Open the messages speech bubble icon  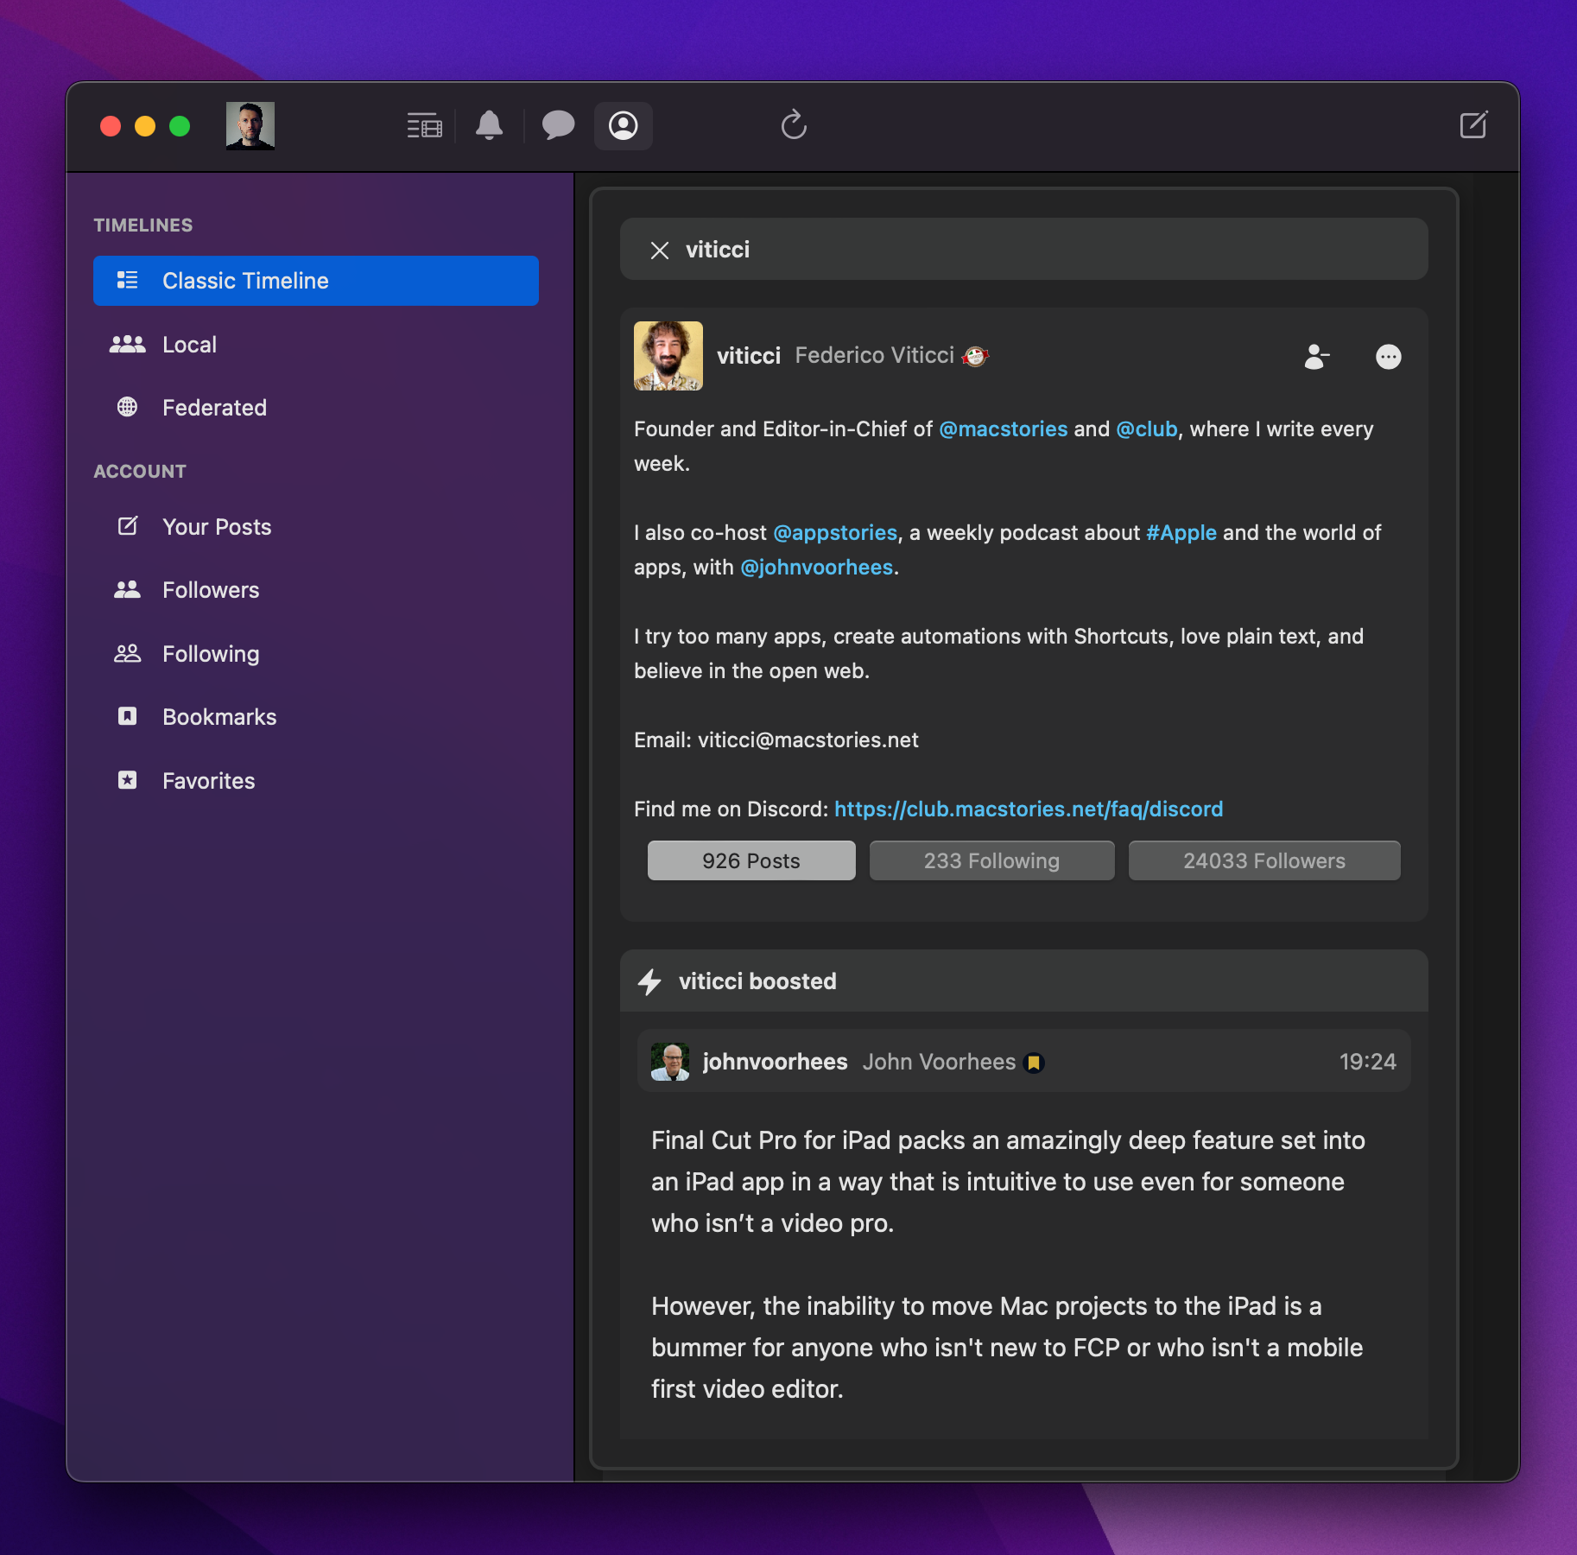pos(558,126)
